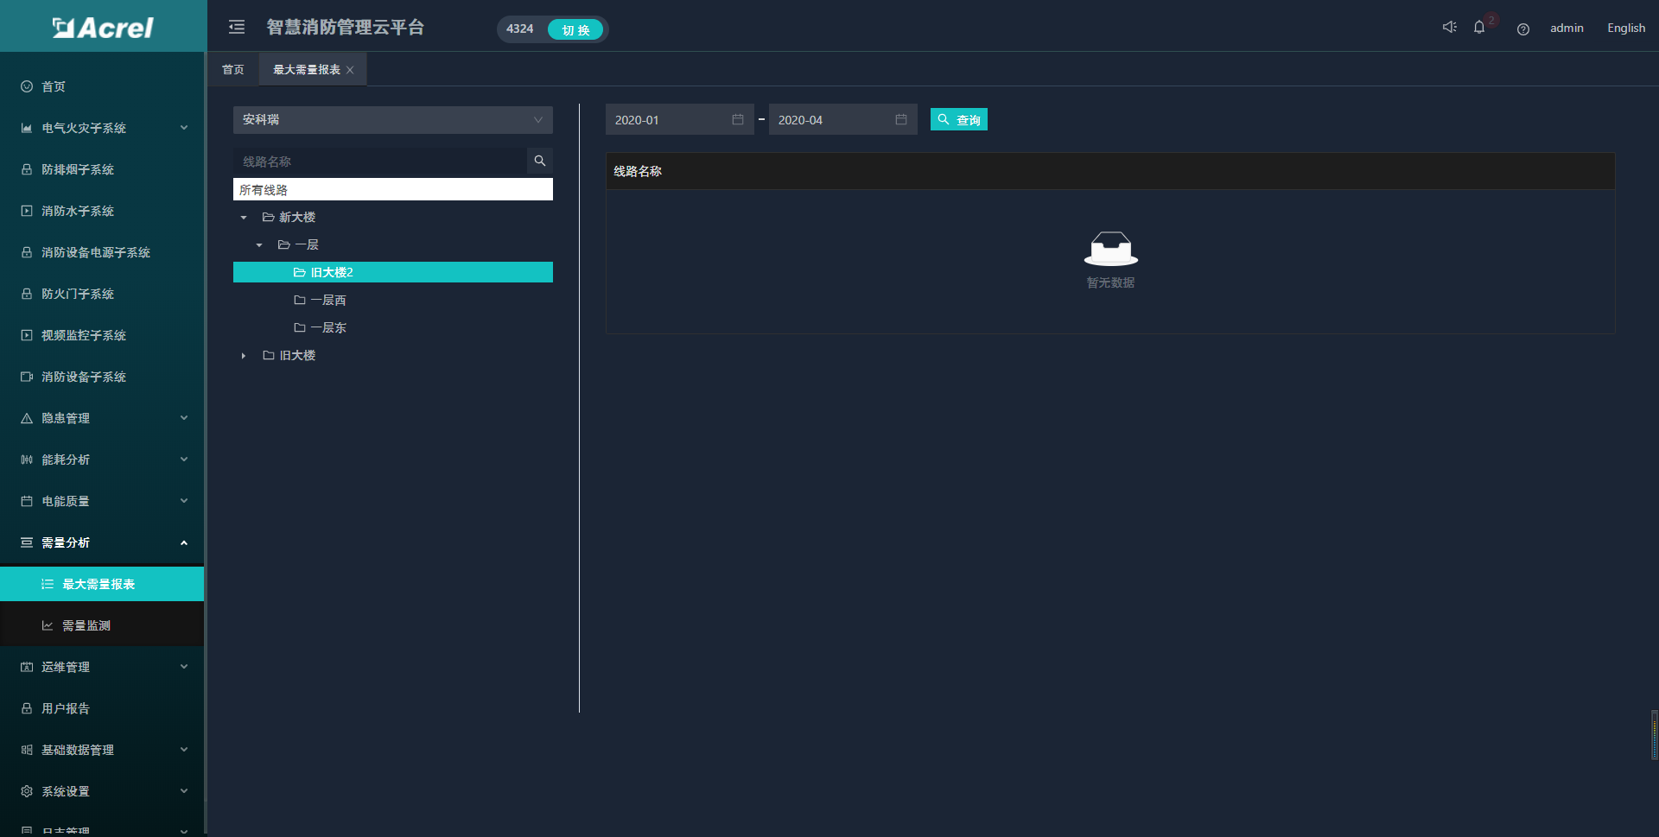Viewport: 1659px width, 837px height.
Task: Collapse the 新大楼 tree node arrow
Action: 244,218
